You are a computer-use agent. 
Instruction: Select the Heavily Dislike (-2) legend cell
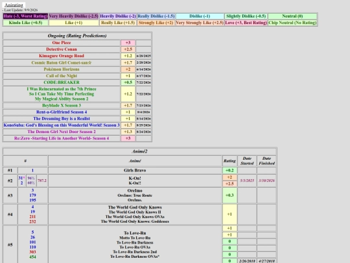(x=118, y=16)
